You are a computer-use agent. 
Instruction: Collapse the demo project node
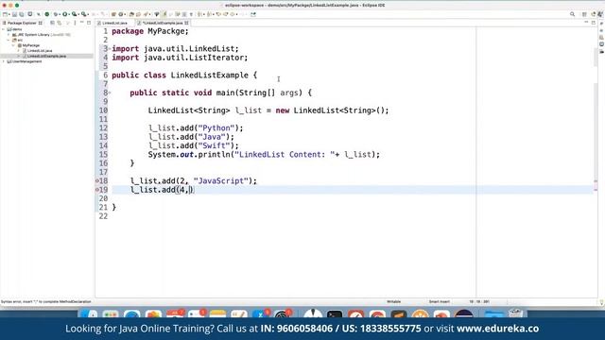(4, 29)
